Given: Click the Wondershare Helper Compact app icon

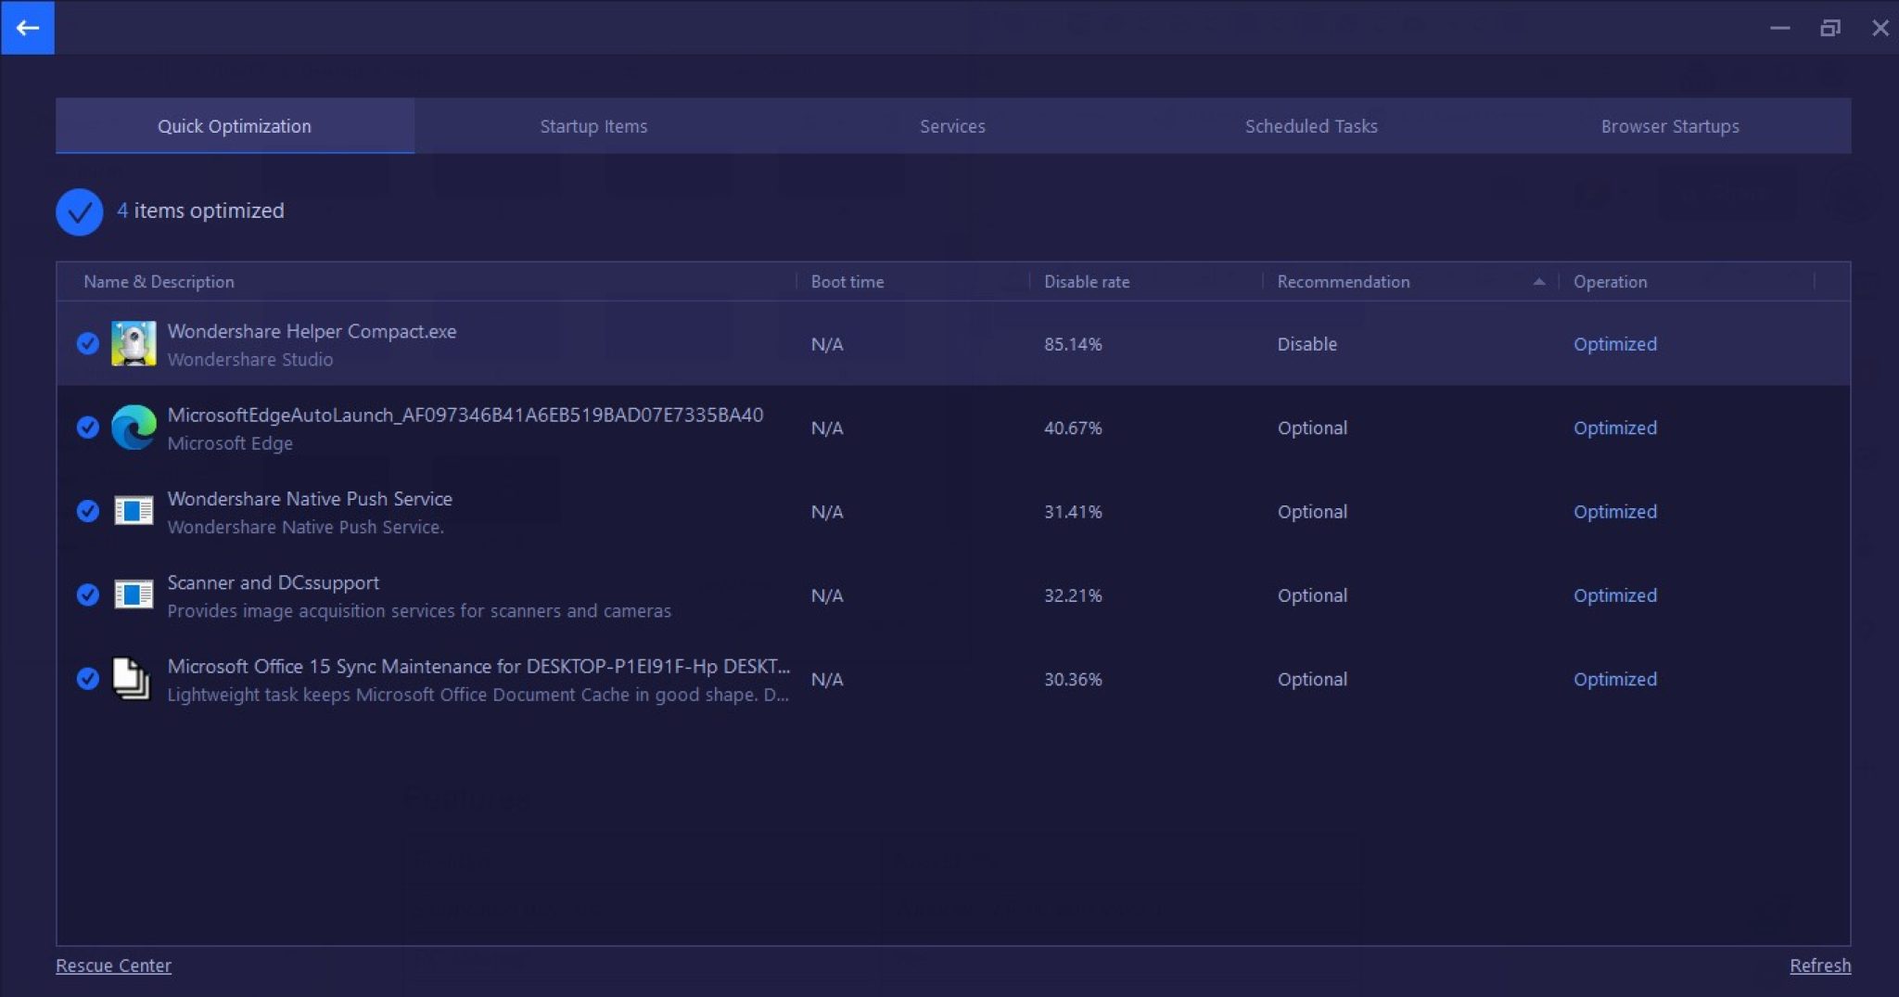Looking at the screenshot, I should (x=134, y=344).
